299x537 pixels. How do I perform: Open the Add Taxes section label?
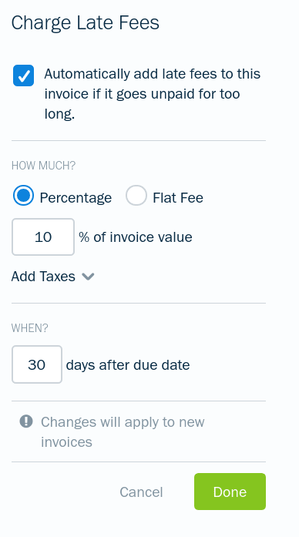[43, 277]
